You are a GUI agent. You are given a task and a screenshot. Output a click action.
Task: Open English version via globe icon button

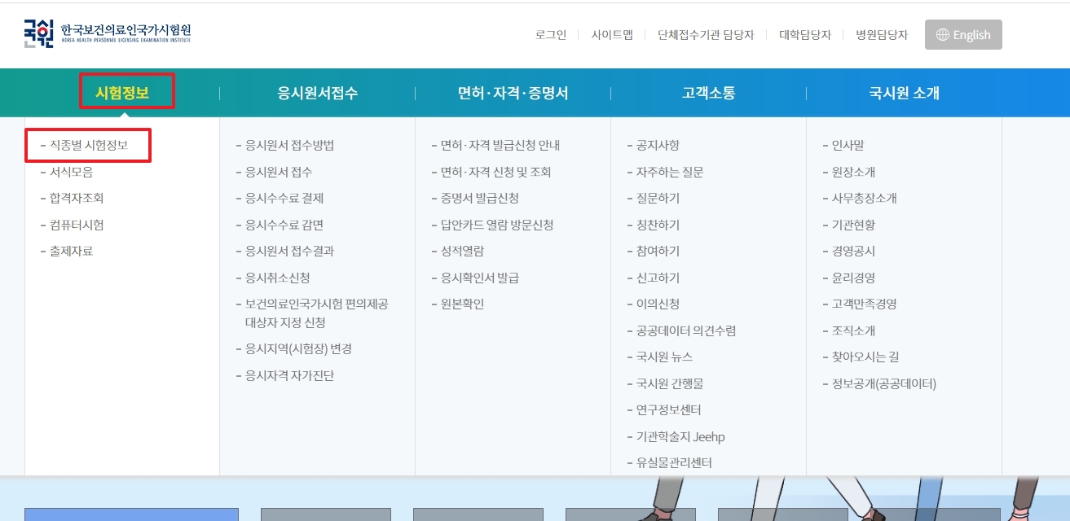(x=963, y=34)
